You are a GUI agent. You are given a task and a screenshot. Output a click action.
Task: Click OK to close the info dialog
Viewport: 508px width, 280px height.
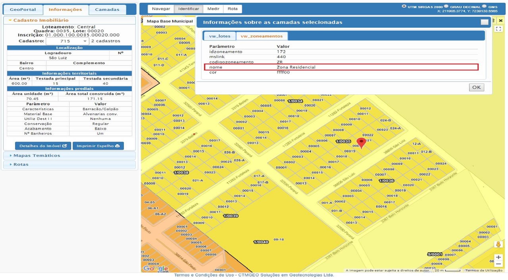pos(477,87)
